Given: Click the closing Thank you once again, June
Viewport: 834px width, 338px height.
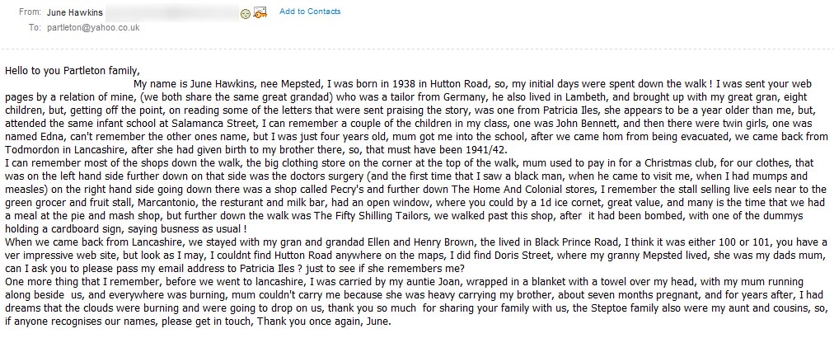Looking at the screenshot, I should [x=330, y=322].
